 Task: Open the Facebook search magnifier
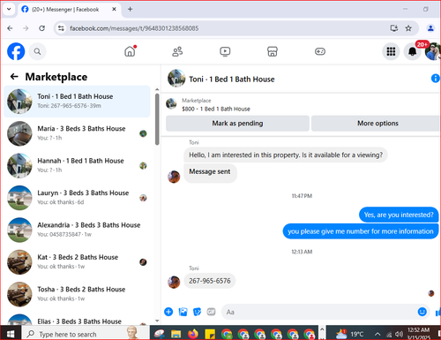[x=37, y=51]
